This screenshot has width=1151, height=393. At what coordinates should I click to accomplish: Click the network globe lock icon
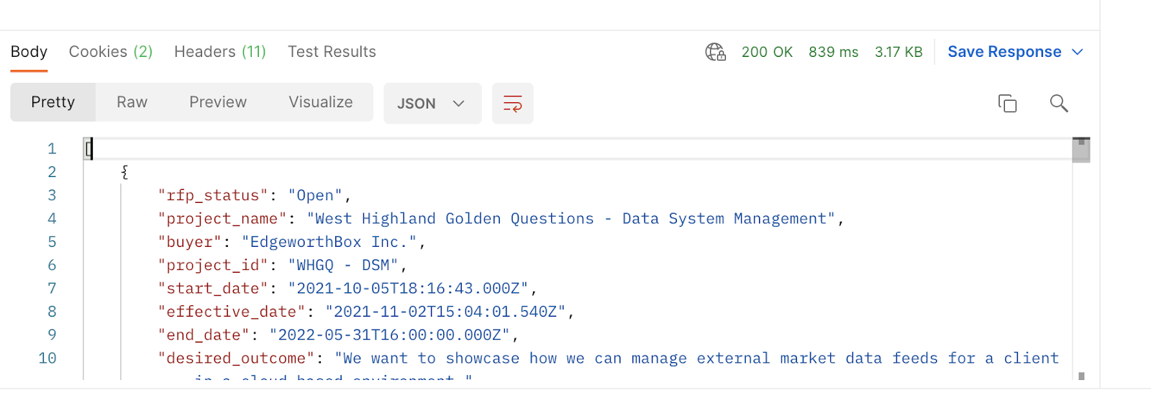pos(715,52)
